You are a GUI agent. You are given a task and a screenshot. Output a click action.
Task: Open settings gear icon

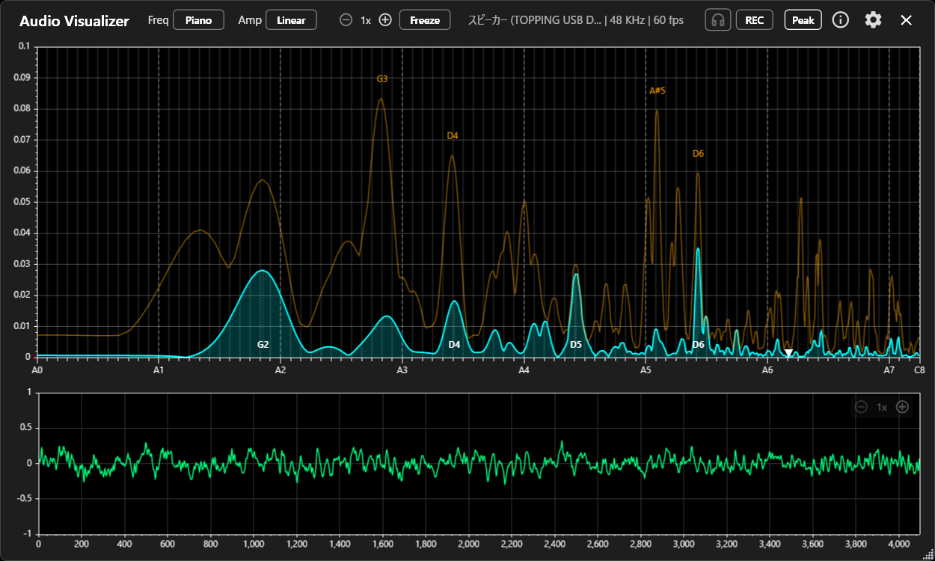click(x=873, y=20)
